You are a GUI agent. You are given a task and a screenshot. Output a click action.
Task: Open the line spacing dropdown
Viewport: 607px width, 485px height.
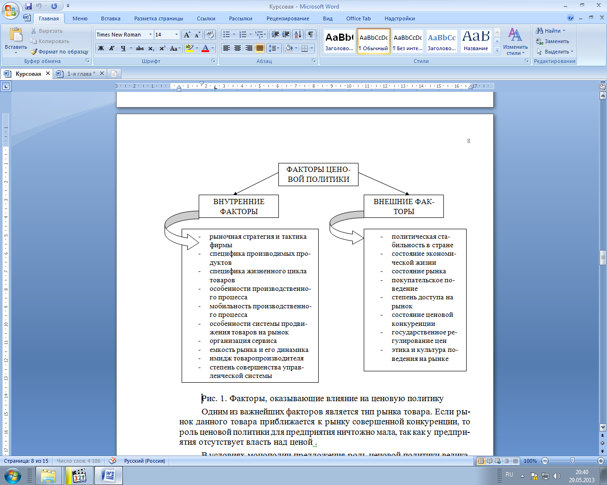pyautogui.click(x=274, y=48)
